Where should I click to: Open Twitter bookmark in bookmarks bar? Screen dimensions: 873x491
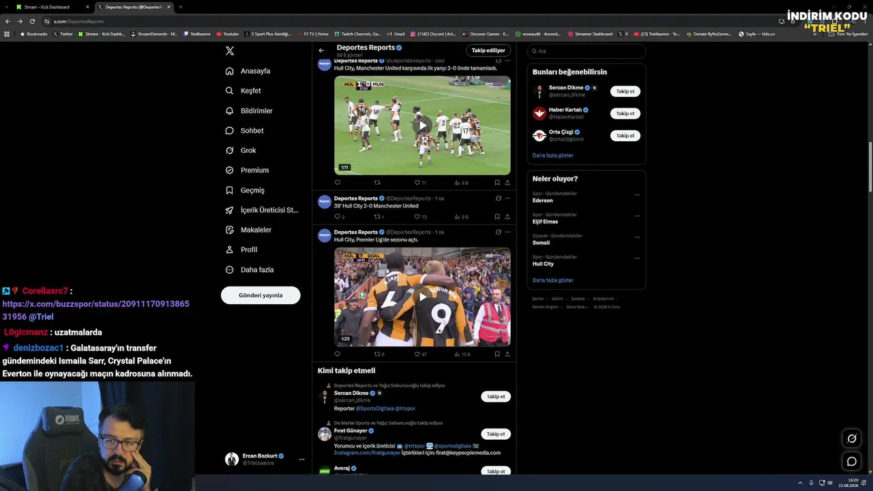pyautogui.click(x=62, y=34)
